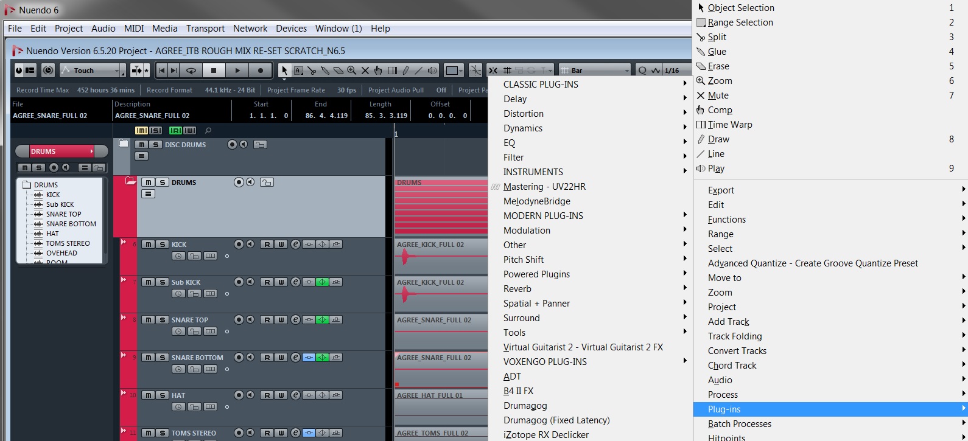Collapse the DRUMS folder track
Screen dimensions: 968x441
[x=130, y=181]
